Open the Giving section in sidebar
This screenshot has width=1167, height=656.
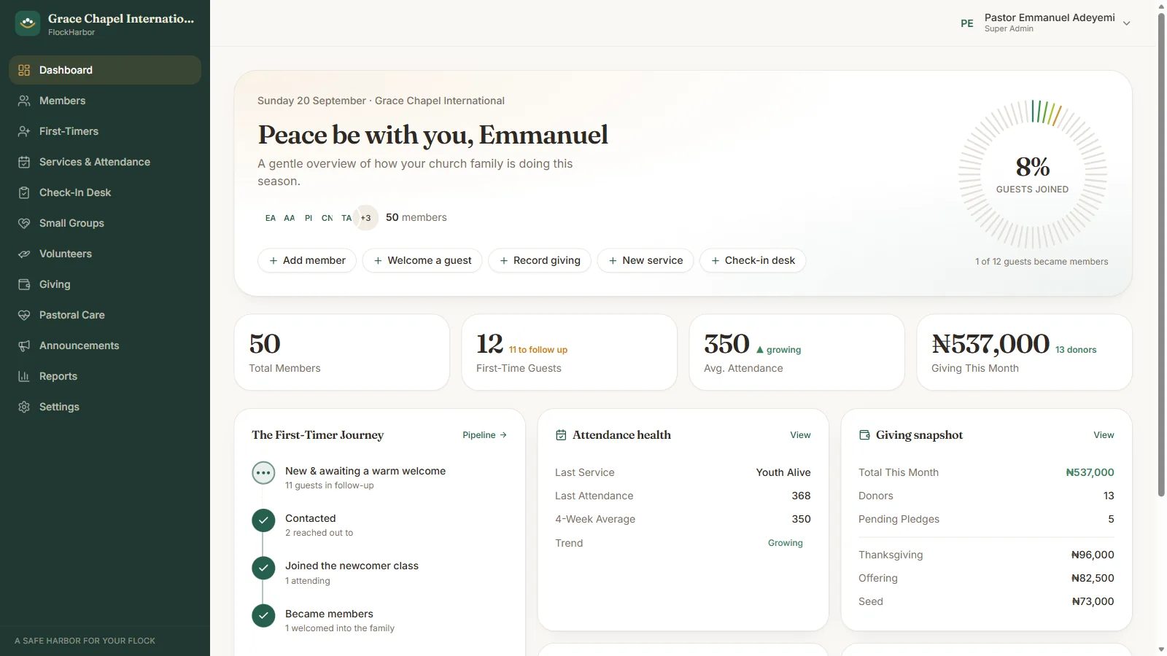pyautogui.click(x=105, y=284)
